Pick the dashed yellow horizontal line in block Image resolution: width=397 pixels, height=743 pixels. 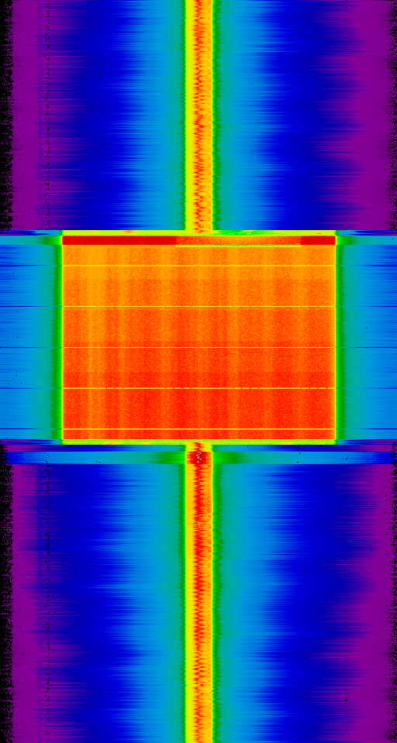(x=198, y=388)
